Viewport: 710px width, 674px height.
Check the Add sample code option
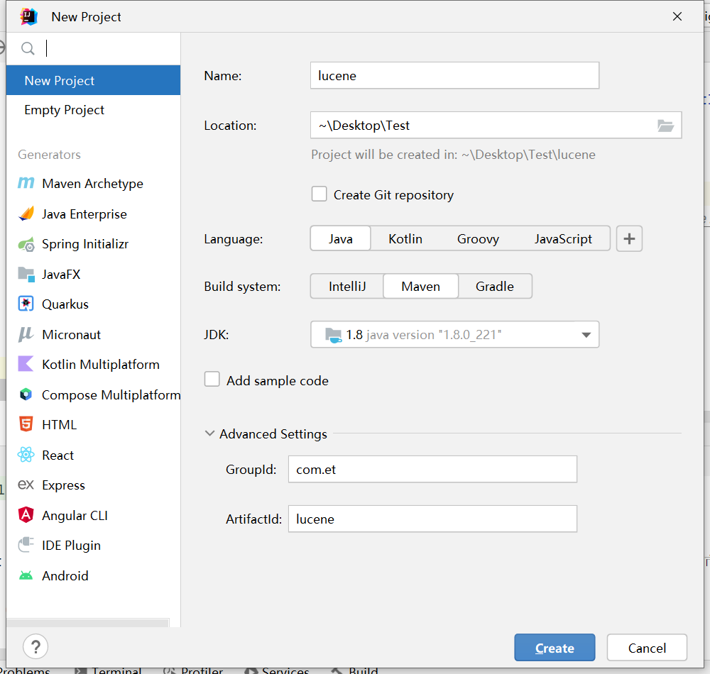[212, 380]
